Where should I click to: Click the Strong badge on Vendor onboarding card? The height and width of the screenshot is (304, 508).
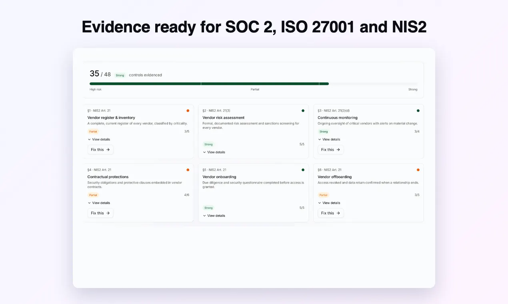(208, 208)
